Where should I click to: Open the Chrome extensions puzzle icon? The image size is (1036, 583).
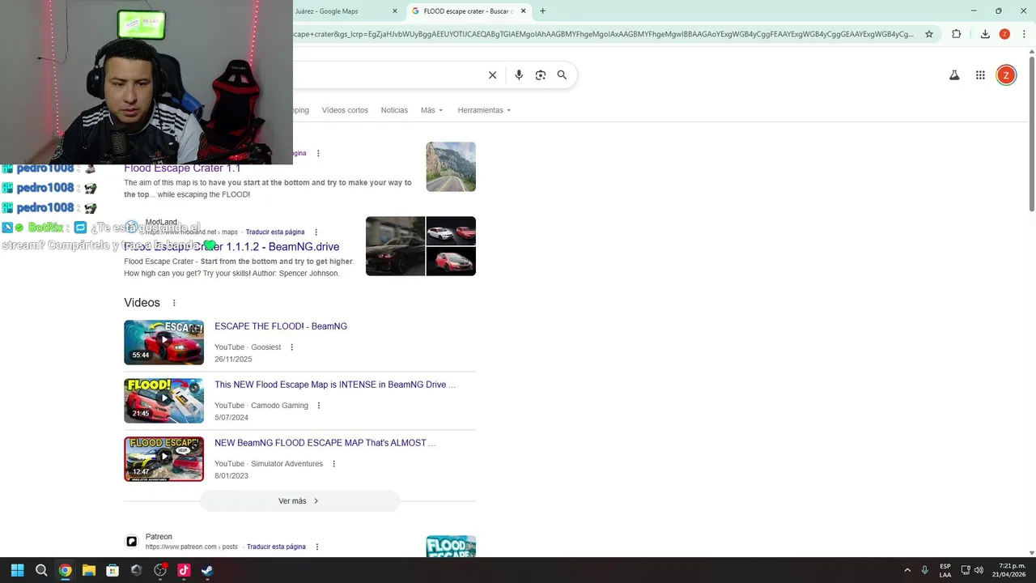[956, 34]
